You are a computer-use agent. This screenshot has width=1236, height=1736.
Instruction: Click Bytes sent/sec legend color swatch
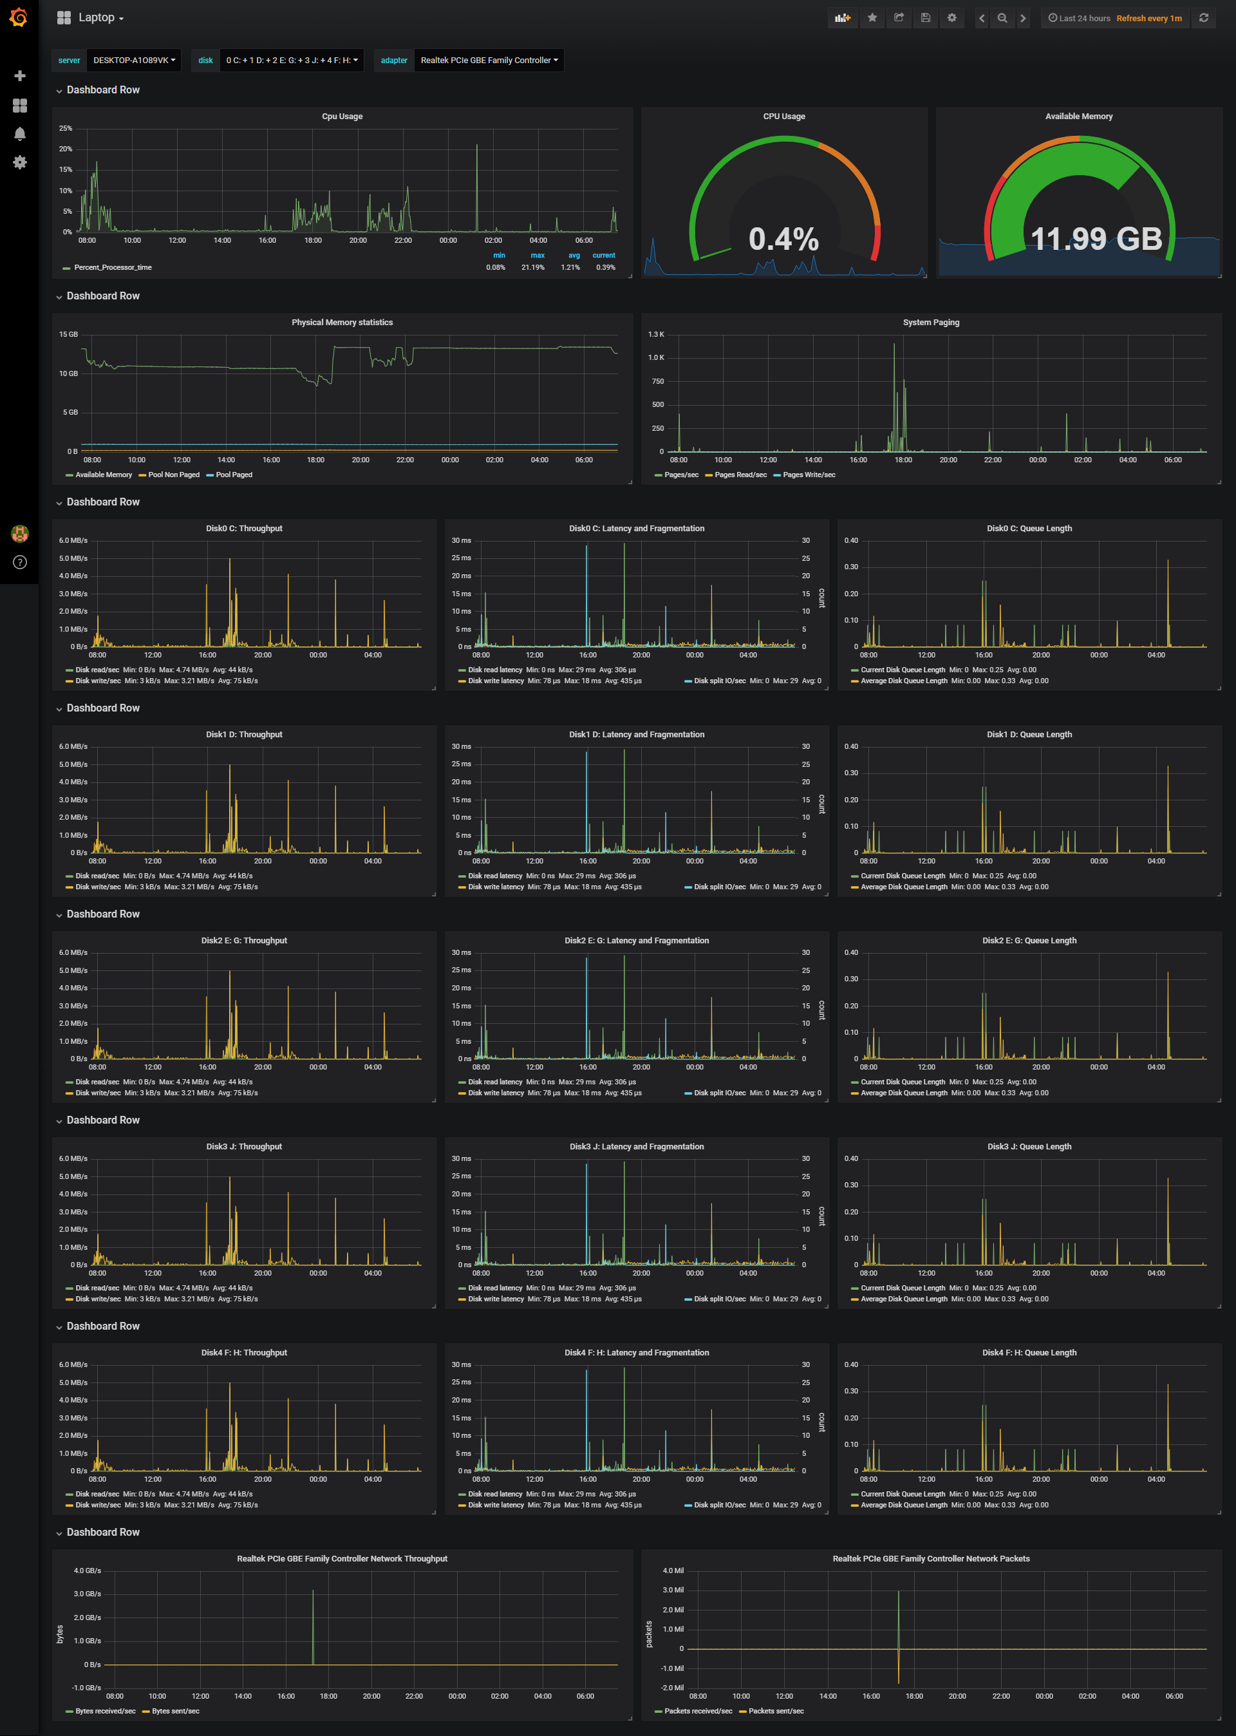coord(145,1711)
